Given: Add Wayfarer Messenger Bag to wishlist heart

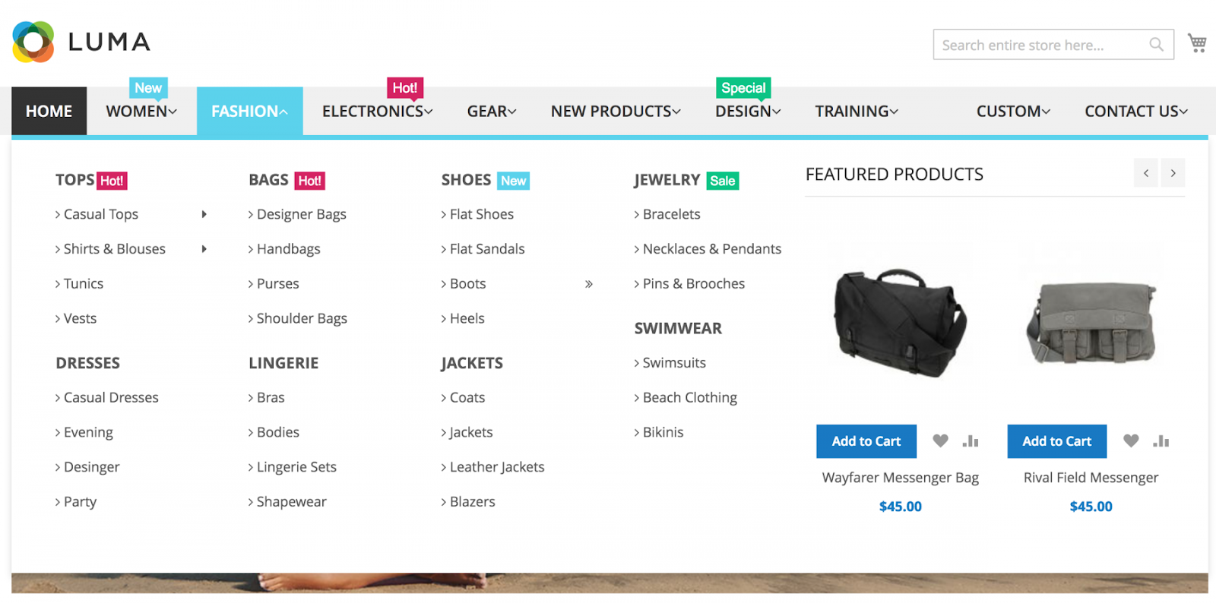Looking at the screenshot, I should (x=940, y=440).
